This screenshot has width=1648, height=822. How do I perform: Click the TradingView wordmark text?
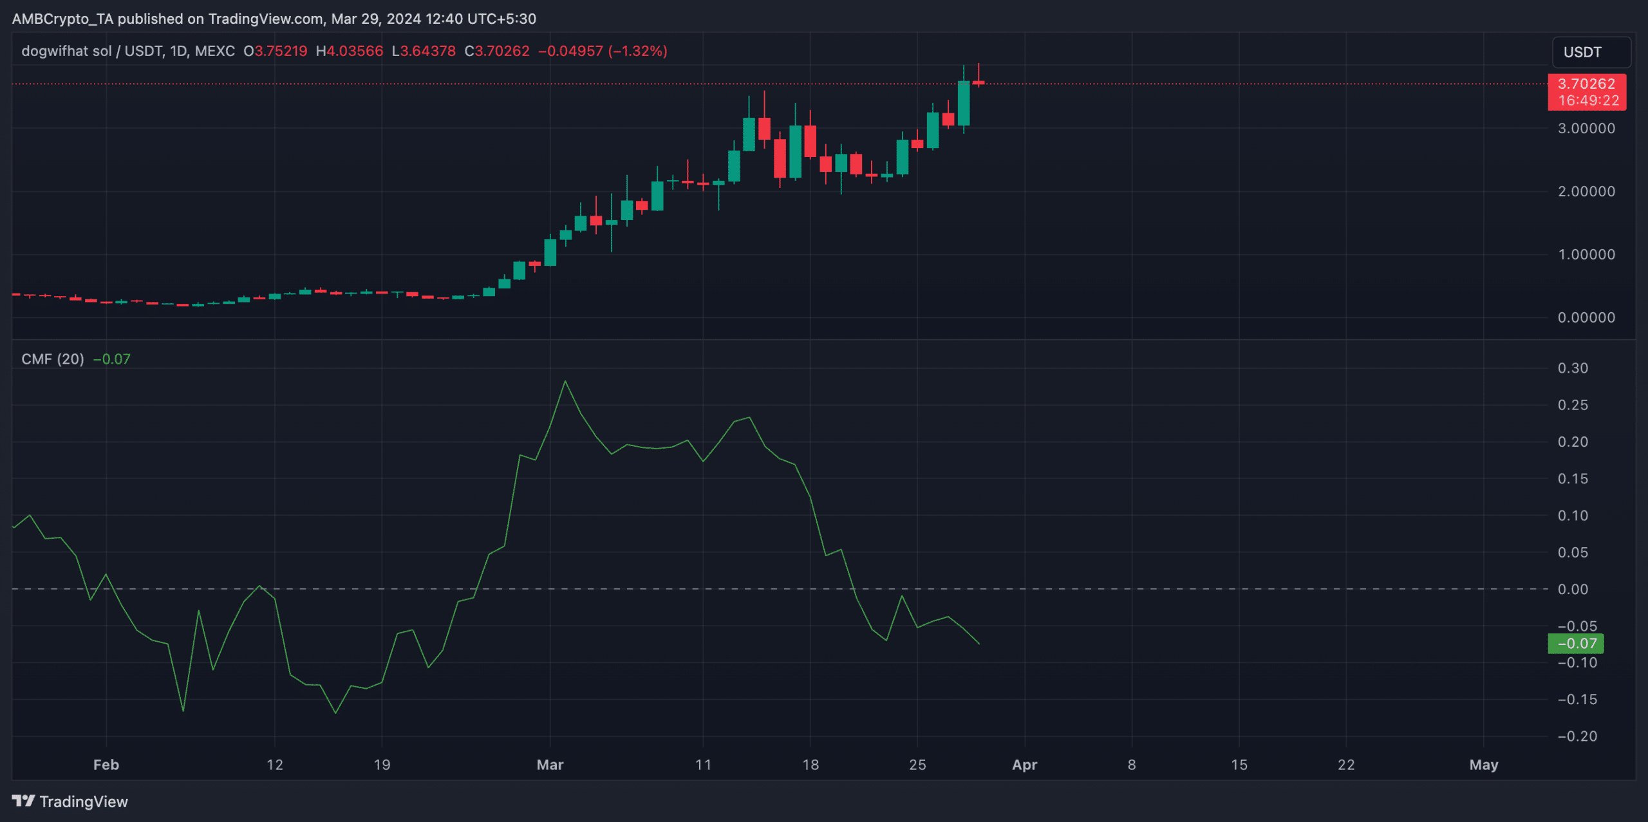click(x=84, y=801)
